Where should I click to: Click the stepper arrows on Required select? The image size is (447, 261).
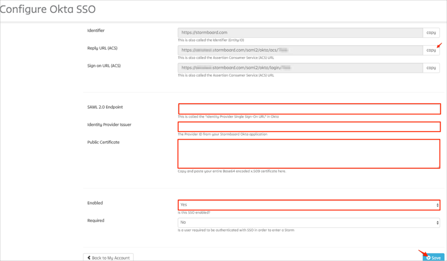click(437, 223)
